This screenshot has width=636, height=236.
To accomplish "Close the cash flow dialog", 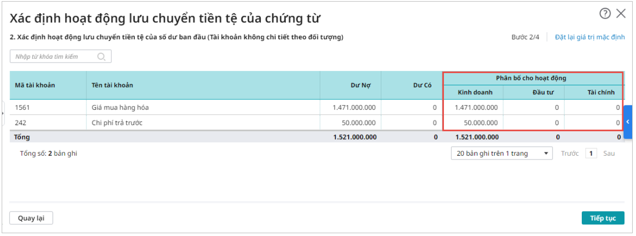I will click(x=621, y=13).
